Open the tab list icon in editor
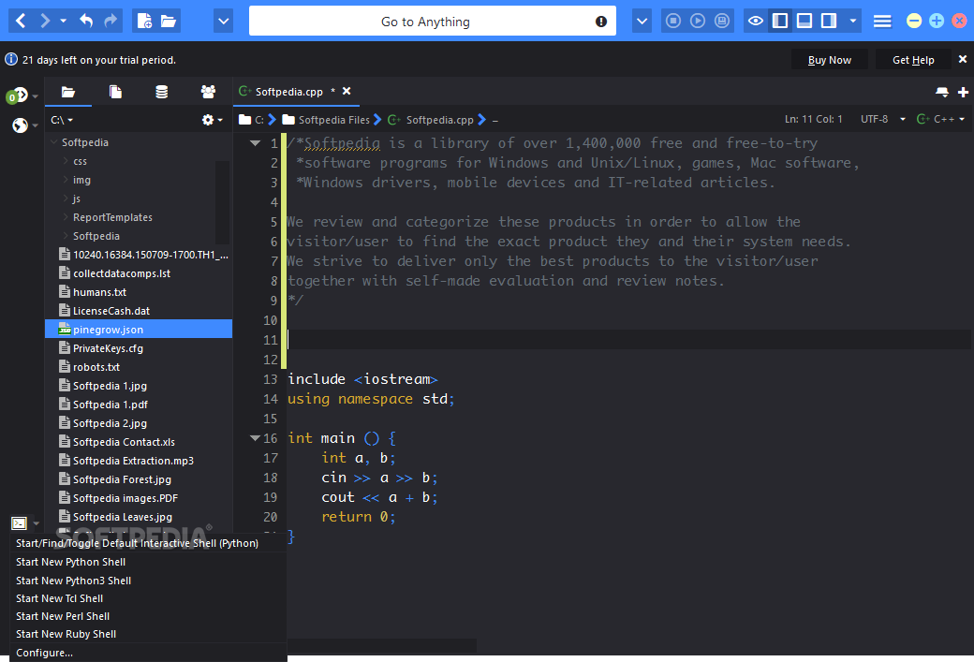Viewport: 974px width, 662px height. click(x=942, y=92)
